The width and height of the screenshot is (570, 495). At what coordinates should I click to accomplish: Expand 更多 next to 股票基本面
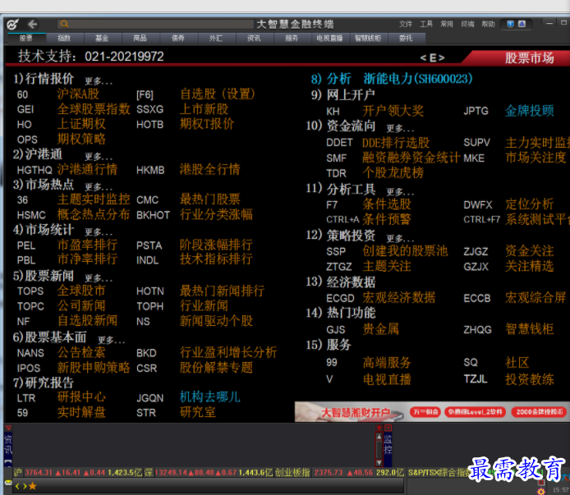coord(111,340)
